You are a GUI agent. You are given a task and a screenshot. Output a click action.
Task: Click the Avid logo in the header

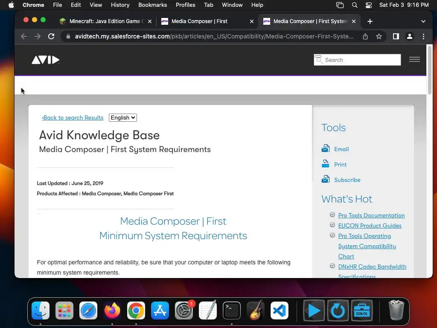pos(45,60)
